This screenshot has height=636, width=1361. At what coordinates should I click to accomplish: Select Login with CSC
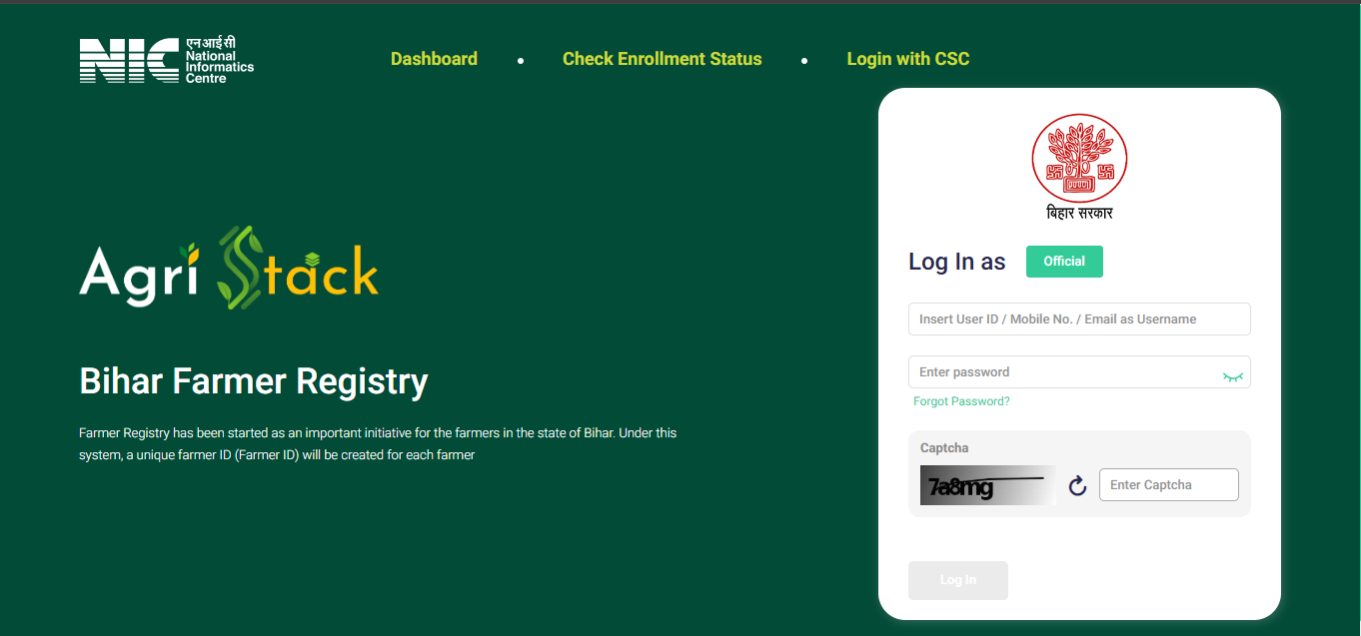(907, 59)
